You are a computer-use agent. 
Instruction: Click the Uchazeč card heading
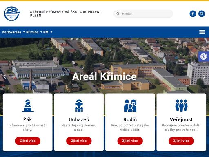79,119
